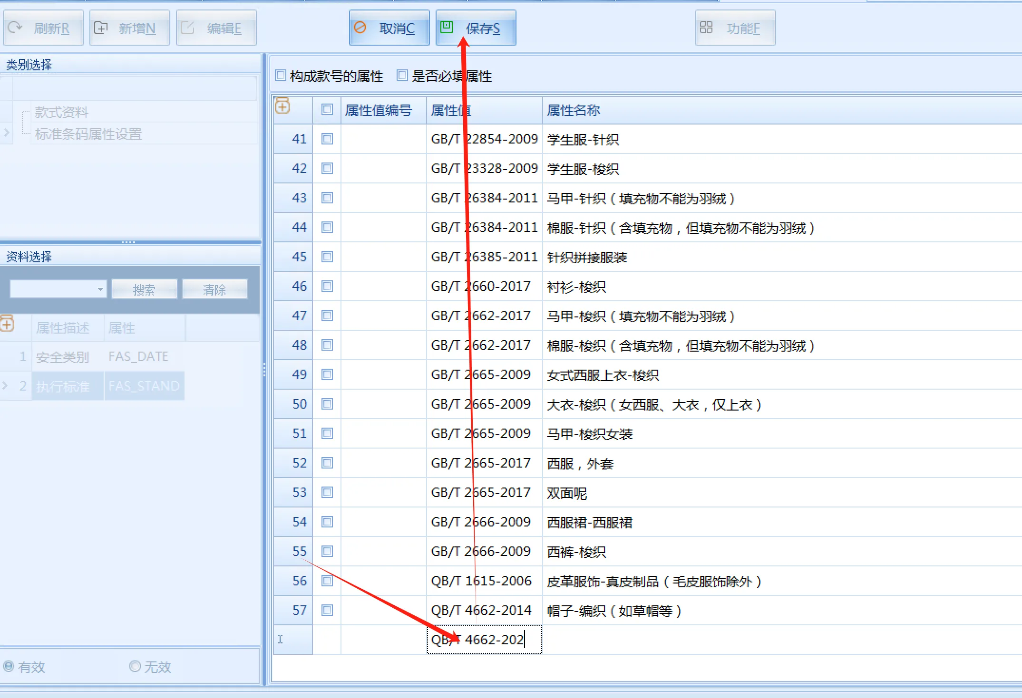Click the New record plus icon
This screenshot has width=1022, height=698.
tap(100, 28)
